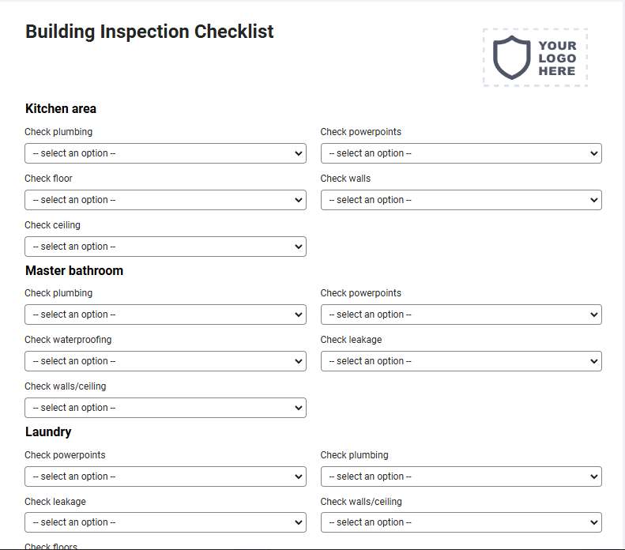Open Kitchen area Check powerpoints dropdown
Viewport: 625px width, 550px height.
[x=461, y=153]
